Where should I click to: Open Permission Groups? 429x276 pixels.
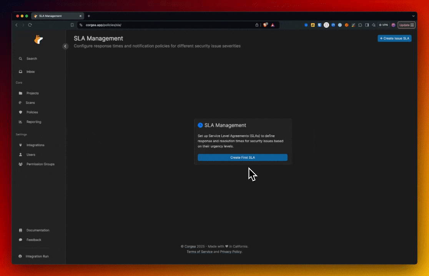point(40,164)
